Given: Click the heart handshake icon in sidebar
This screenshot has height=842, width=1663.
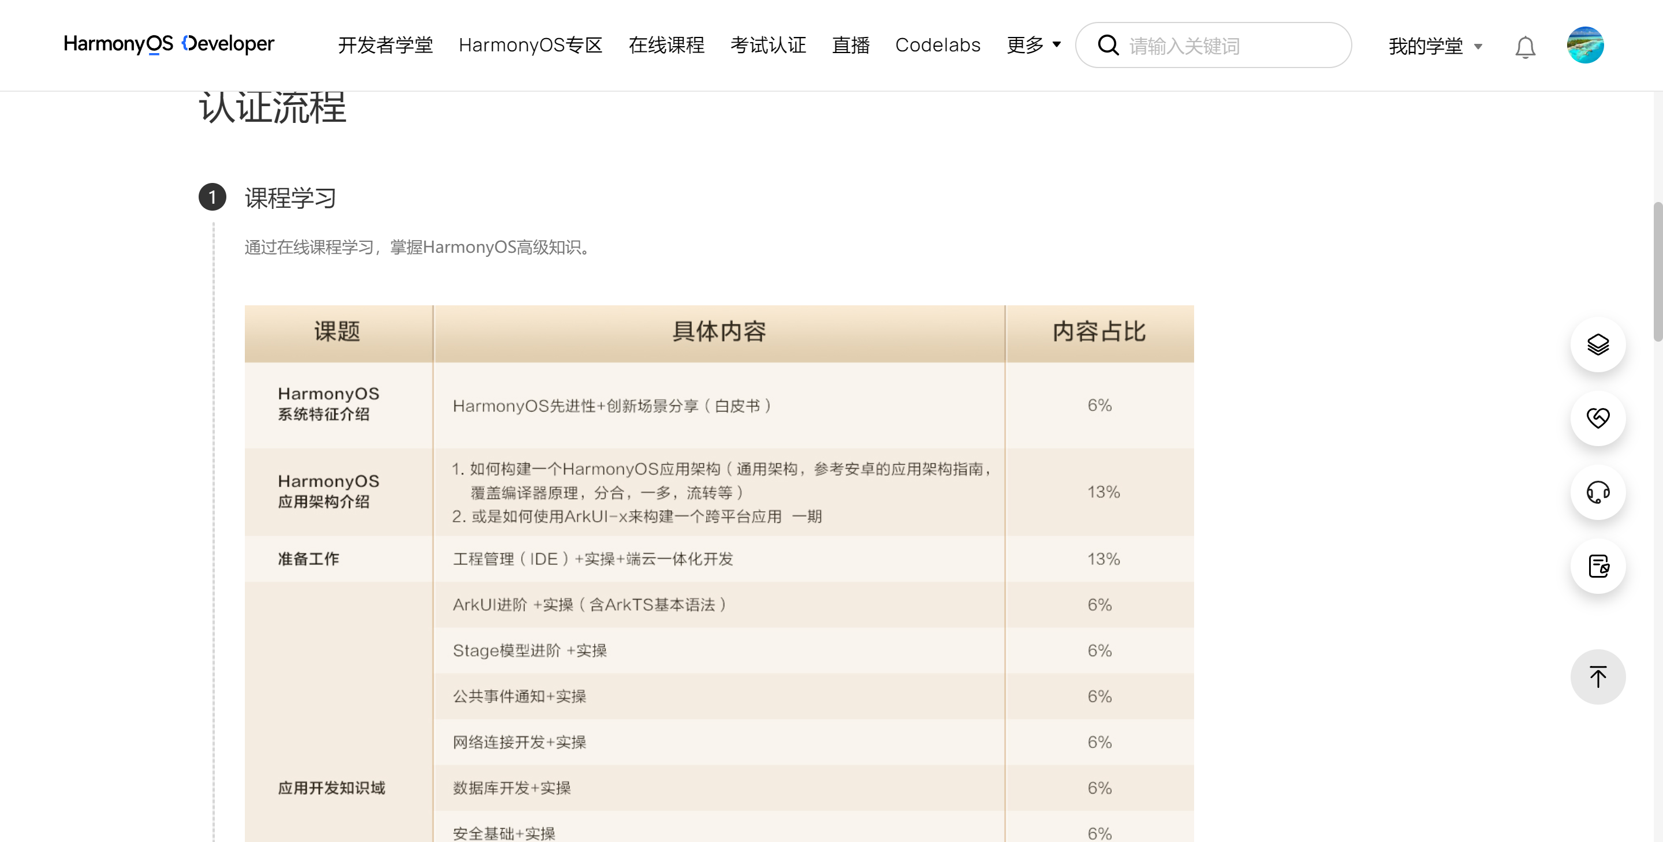Looking at the screenshot, I should click(x=1598, y=418).
